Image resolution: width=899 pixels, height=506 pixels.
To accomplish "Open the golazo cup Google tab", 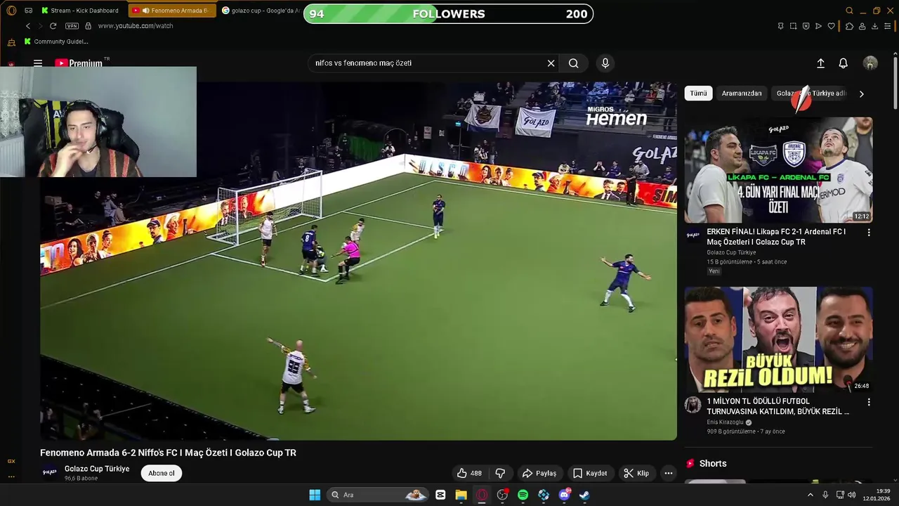I will pyautogui.click(x=261, y=11).
